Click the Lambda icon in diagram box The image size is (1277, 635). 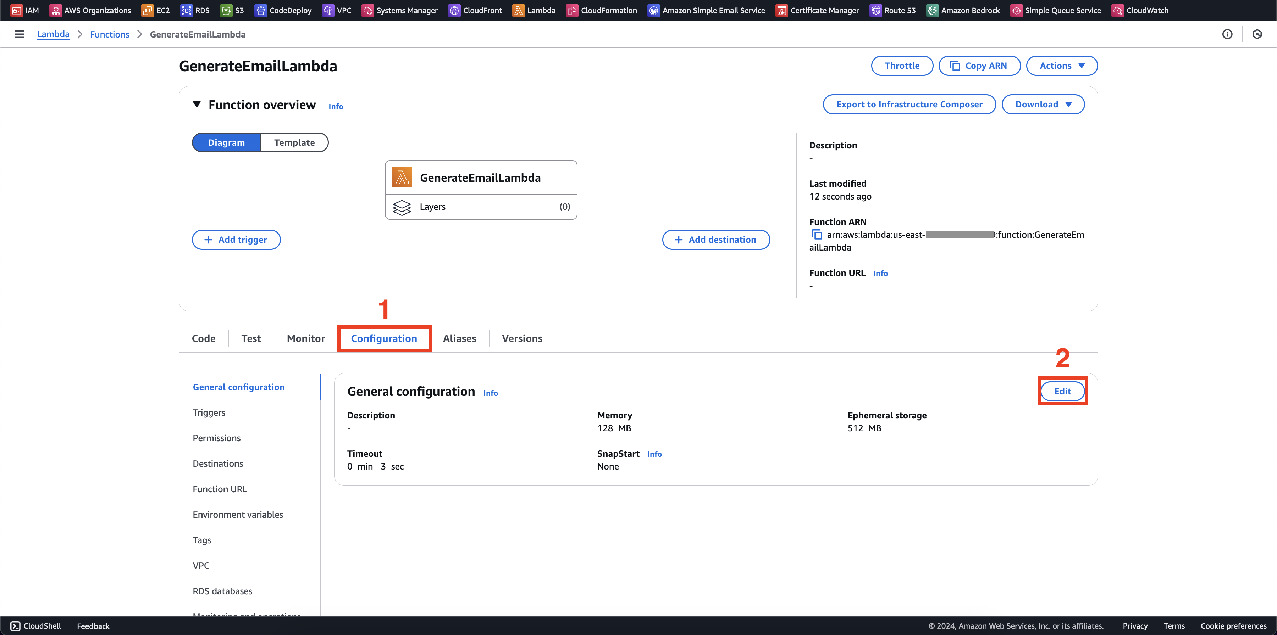[x=402, y=177]
